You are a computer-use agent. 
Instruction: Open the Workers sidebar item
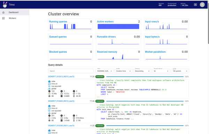coord(15,18)
